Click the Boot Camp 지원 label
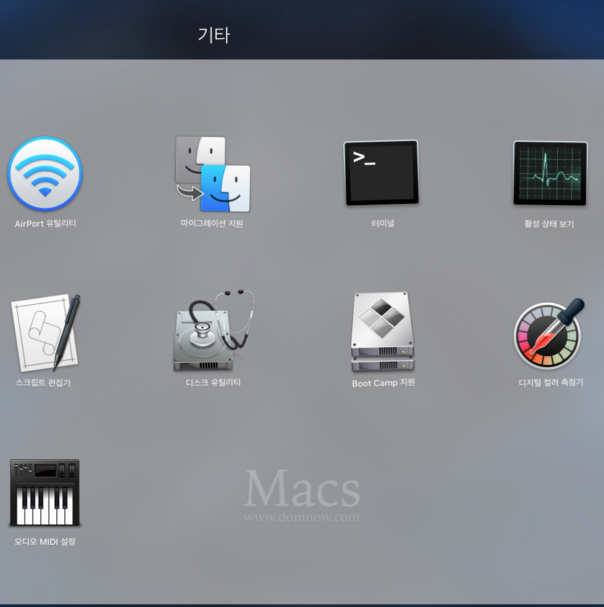This screenshot has width=604, height=607. pos(383,383)
